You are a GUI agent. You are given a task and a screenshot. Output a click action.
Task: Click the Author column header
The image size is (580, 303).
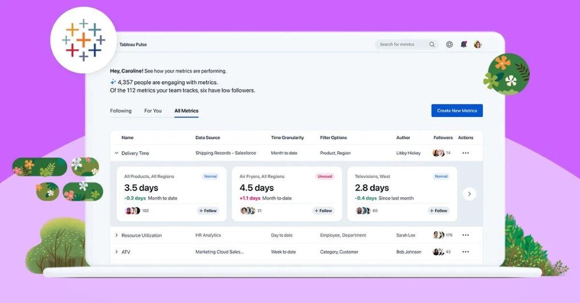tap(403, 138)
